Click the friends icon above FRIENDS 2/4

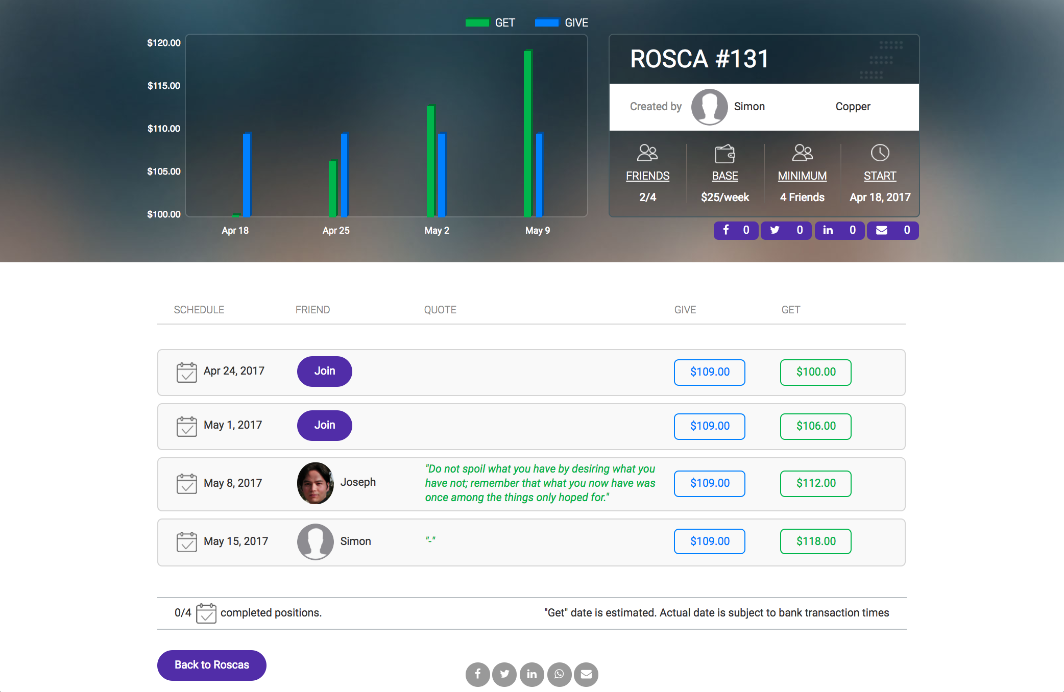(x=647, y=153)
